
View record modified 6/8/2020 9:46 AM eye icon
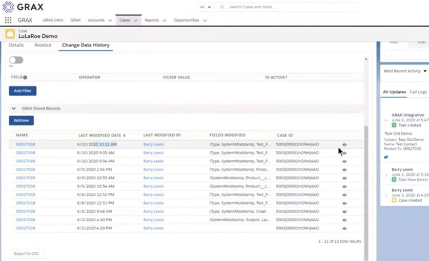[x=344, y=212]
